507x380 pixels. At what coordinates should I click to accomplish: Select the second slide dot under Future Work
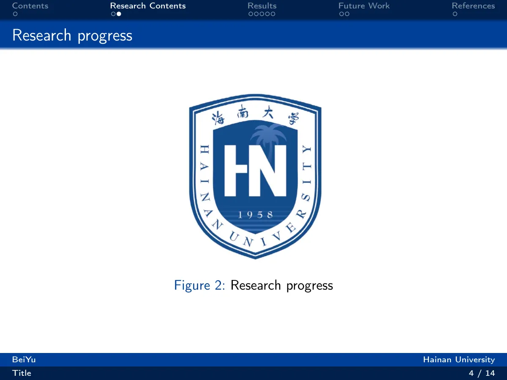tap(347, 14)
